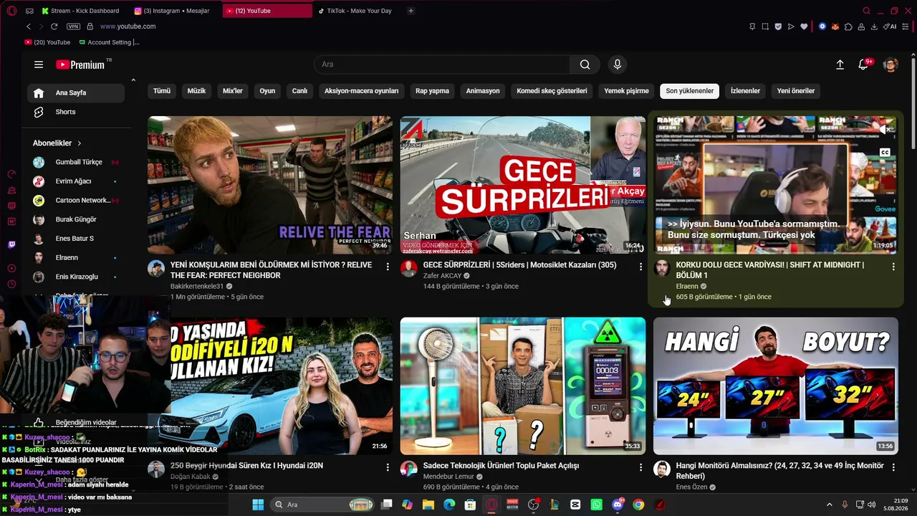Image resolution: width=917 pixels, height=516 pixels.
Task: Open the account avatar menu
Action: 890,64
